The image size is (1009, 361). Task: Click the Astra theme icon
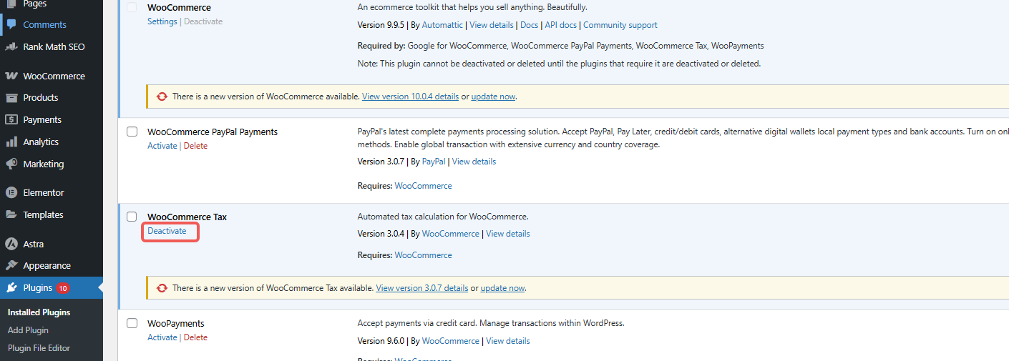point(11,244)
